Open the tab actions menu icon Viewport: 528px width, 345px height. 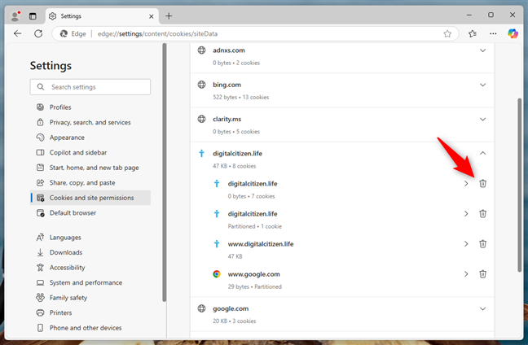[33, 15]
